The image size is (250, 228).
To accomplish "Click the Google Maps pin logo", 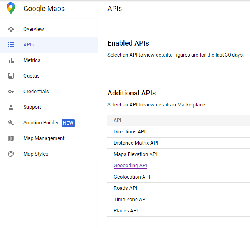I will tap(11, 9).
